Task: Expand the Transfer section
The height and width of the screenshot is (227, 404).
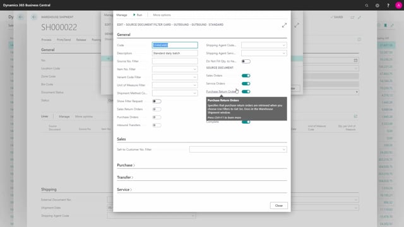Action: point(125,177)
